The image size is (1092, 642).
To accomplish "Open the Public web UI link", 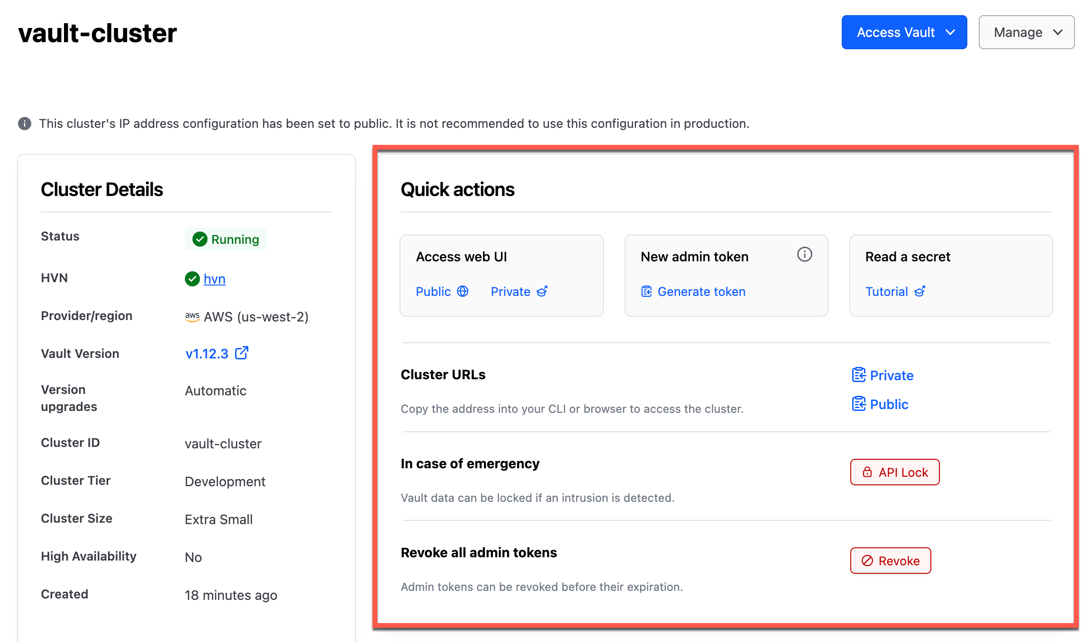I will pyautogui.click(x=433, y=292).
